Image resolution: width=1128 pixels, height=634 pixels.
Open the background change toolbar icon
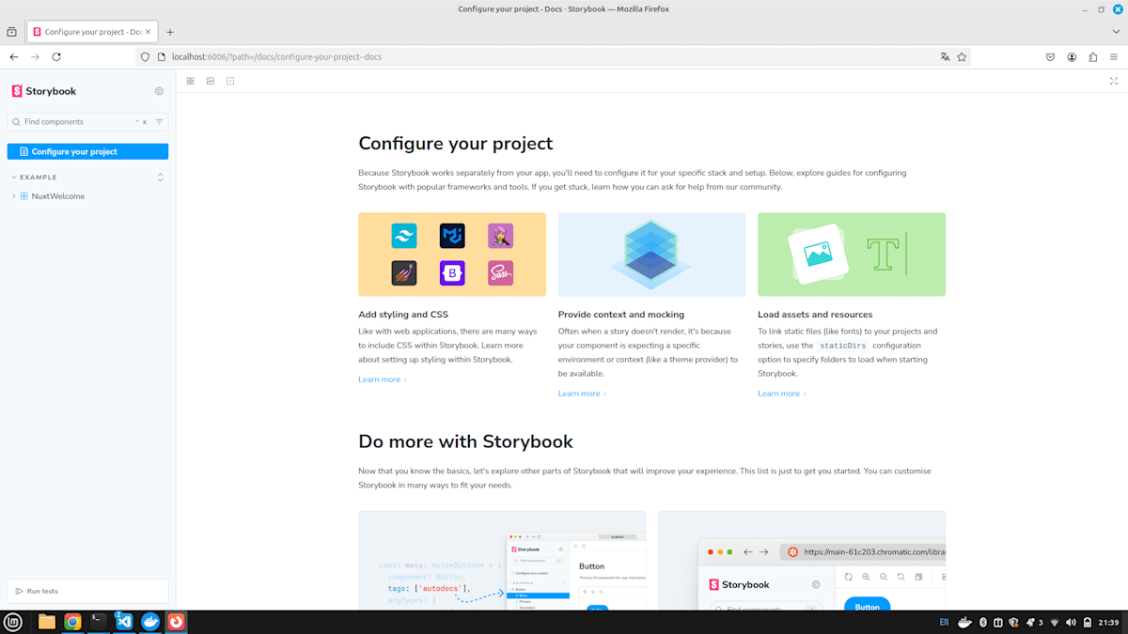tap(211, 81)
